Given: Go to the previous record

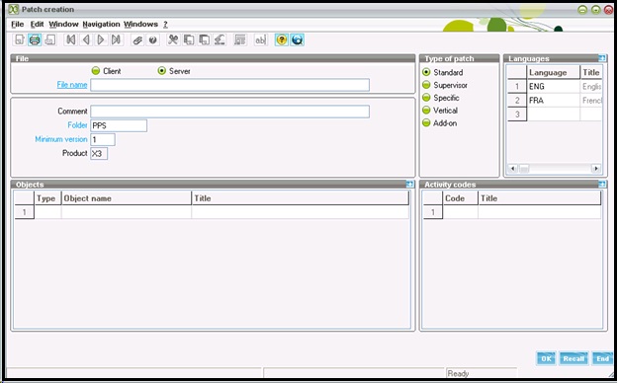Looking at the screenshot, I should tap(86, 39).
